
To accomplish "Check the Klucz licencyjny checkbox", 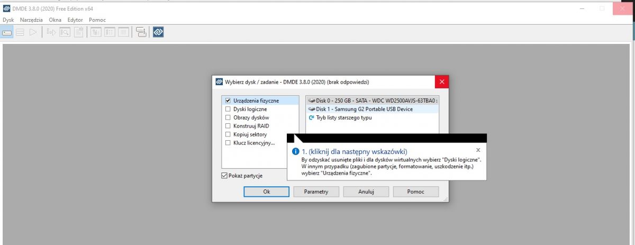I will click(x=228, y=143).
